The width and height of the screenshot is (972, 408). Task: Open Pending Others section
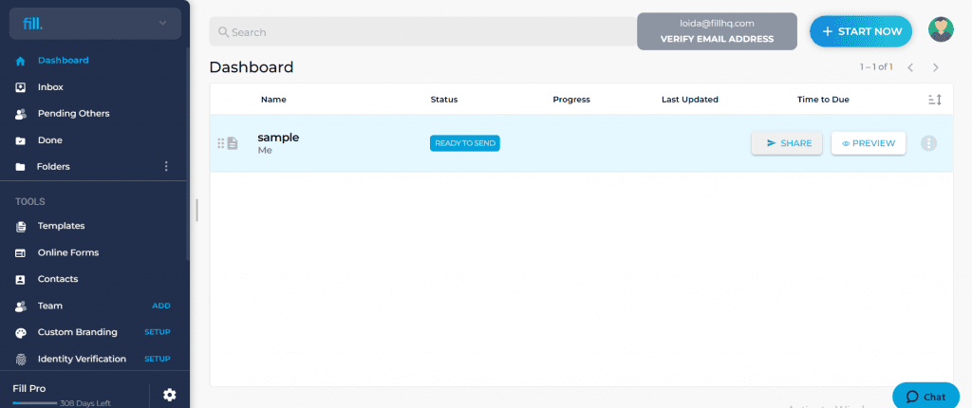73,114
